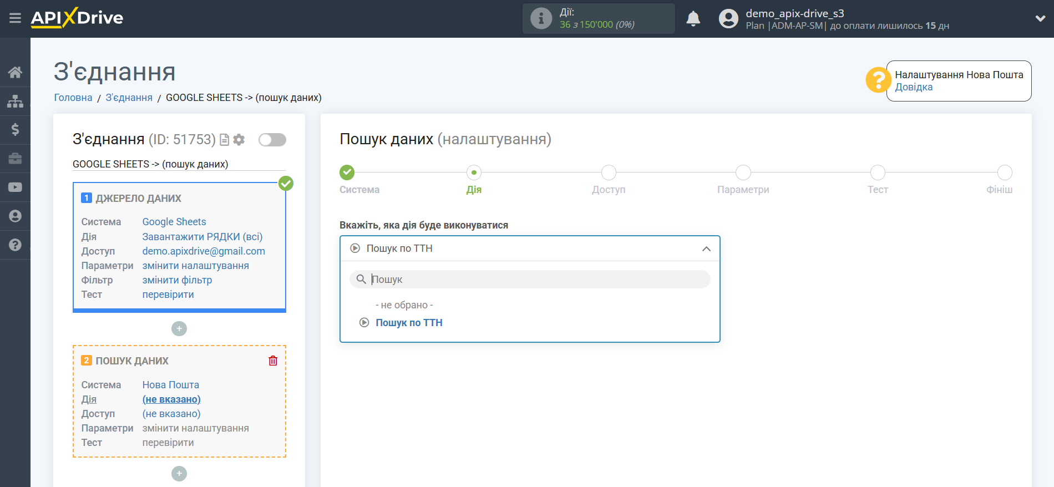Open the connections sitemap icon in sidebar
This screenshot has height=487, width=1054.
click(15, 101)
